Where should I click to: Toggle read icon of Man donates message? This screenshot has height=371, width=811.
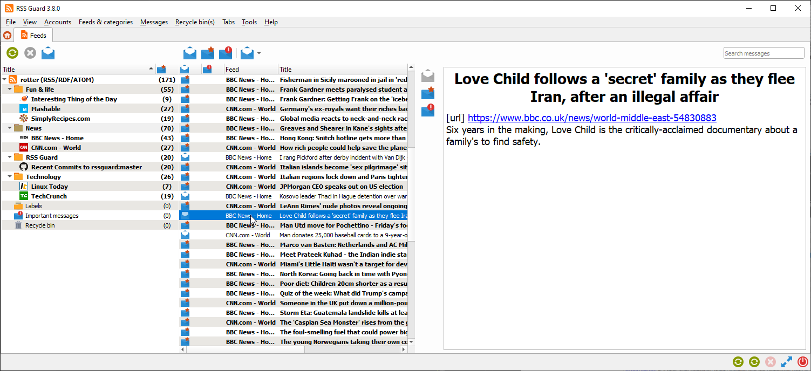[x=185, y=235]
